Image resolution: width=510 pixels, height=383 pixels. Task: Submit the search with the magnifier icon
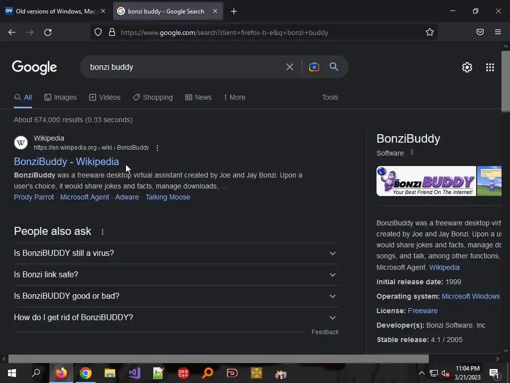coord(334,67)
